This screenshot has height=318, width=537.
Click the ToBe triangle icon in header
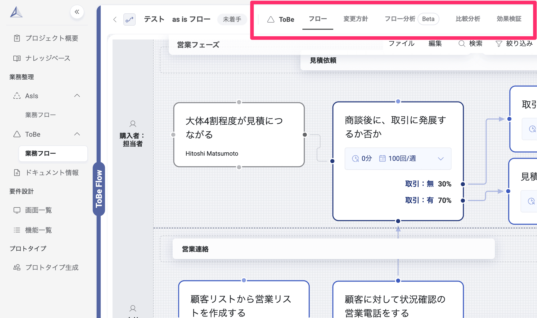271,19
